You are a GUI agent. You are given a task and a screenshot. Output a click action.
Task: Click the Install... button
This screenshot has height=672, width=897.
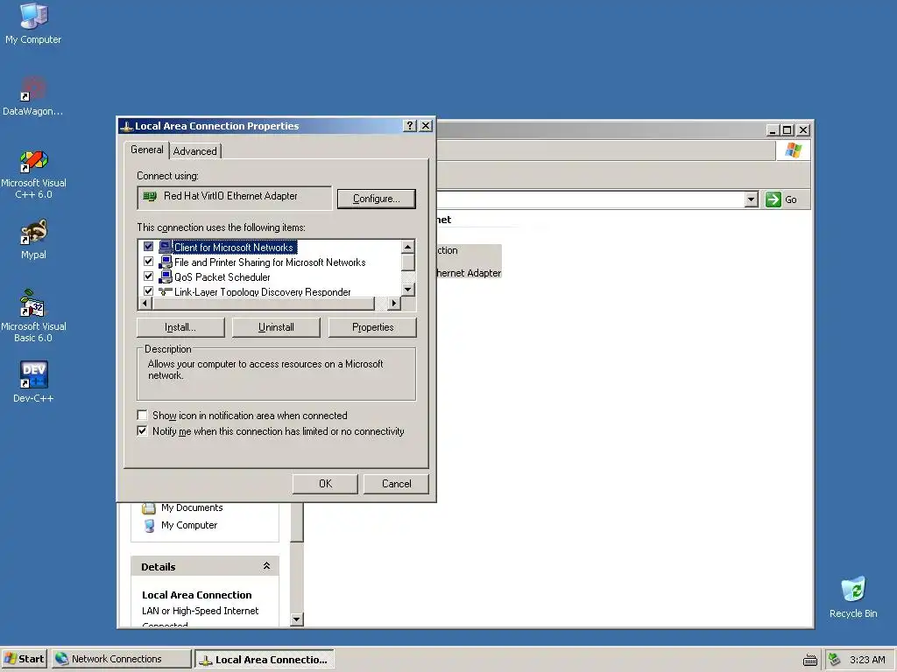(180, 327)
